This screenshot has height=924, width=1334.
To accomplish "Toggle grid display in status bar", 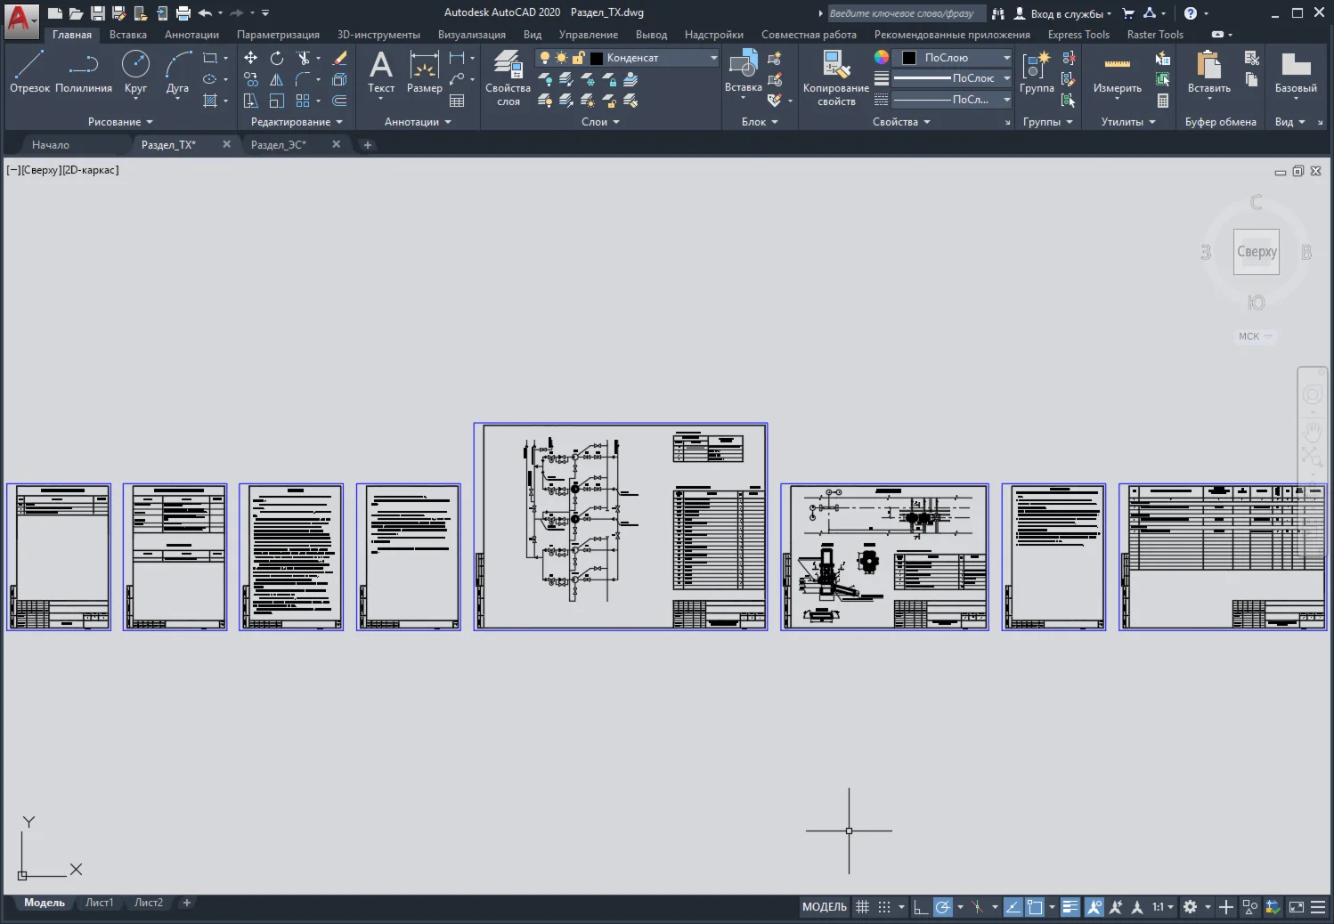I will tap(862, 907).
